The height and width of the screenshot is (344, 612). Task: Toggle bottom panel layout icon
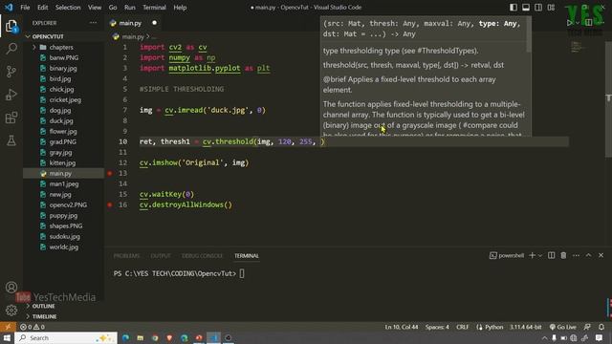526,8
